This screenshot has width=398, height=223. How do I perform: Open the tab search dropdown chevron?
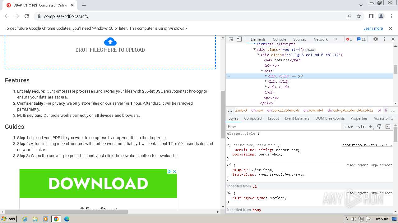click(x=361, y=5)
